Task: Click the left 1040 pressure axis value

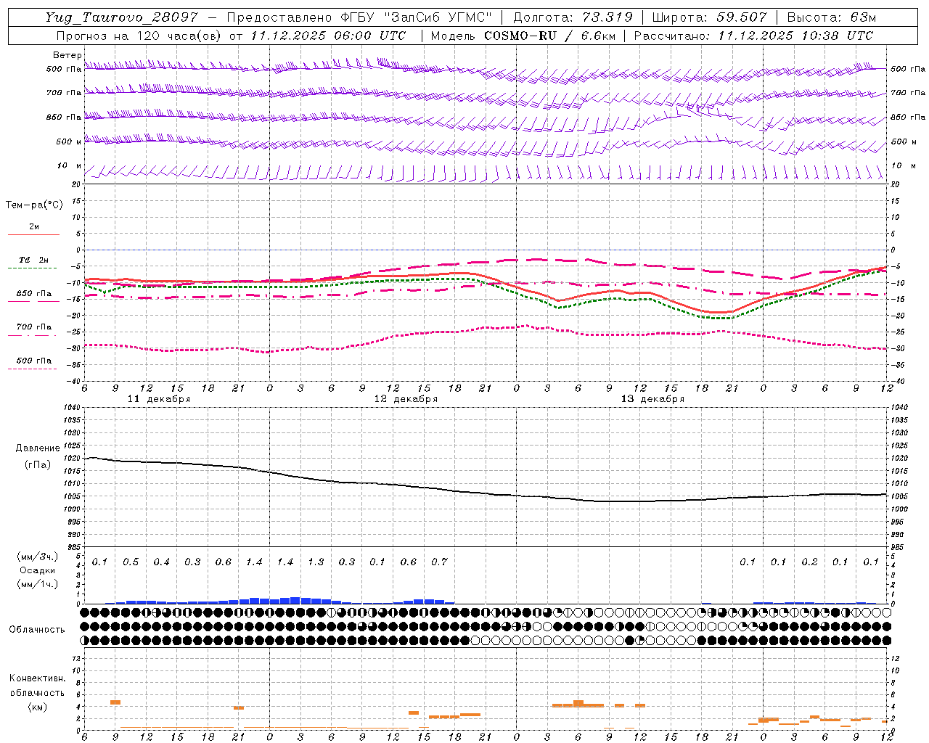Action: click(74, 407)
